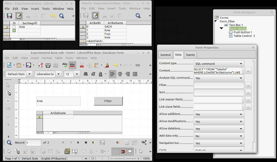Run the Spelling check icon
277x162 pixels.
[65, 65]
